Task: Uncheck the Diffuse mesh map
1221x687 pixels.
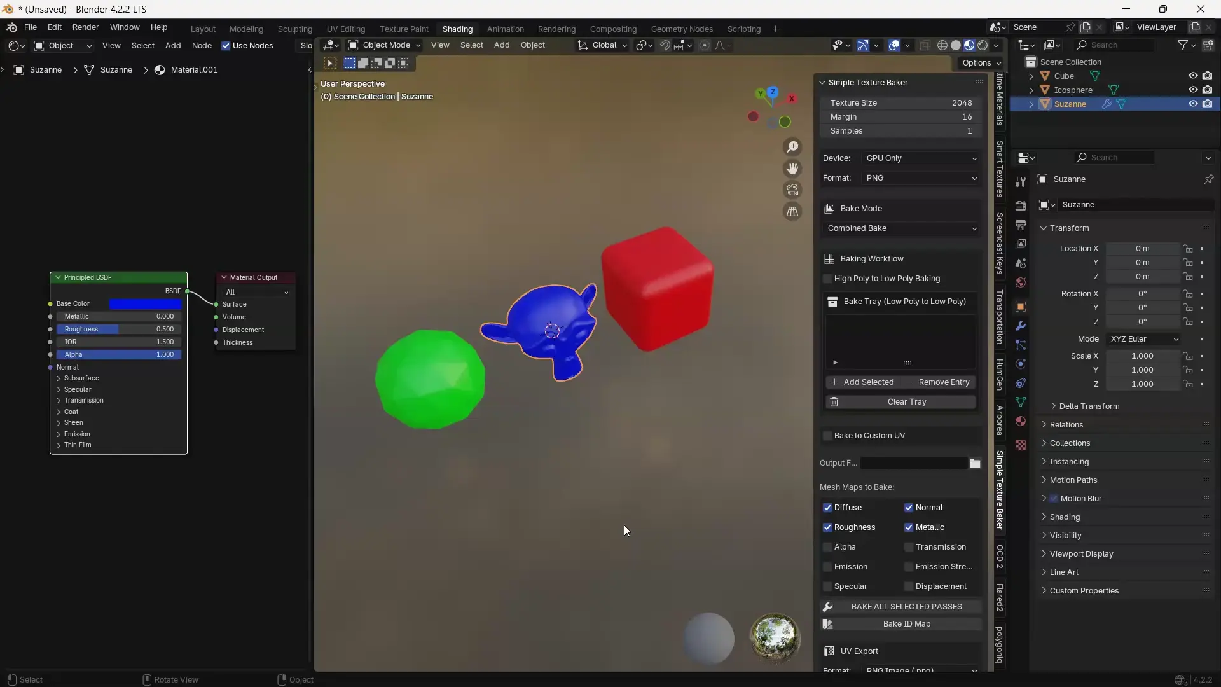Action: click(827, 508)
